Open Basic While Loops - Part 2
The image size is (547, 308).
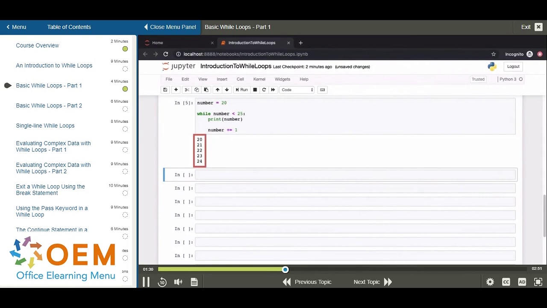49,106
